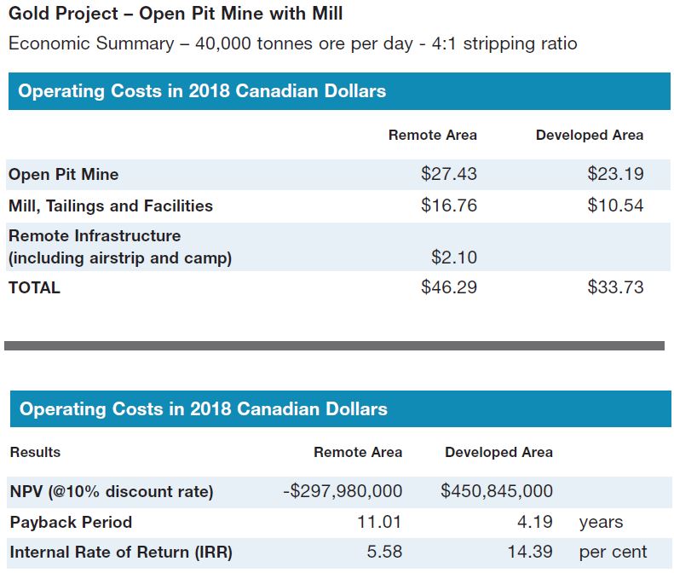Screen dimensions: 674x573
Task: Click the Economic Summary subtitle line
Action: pos(292,43)
